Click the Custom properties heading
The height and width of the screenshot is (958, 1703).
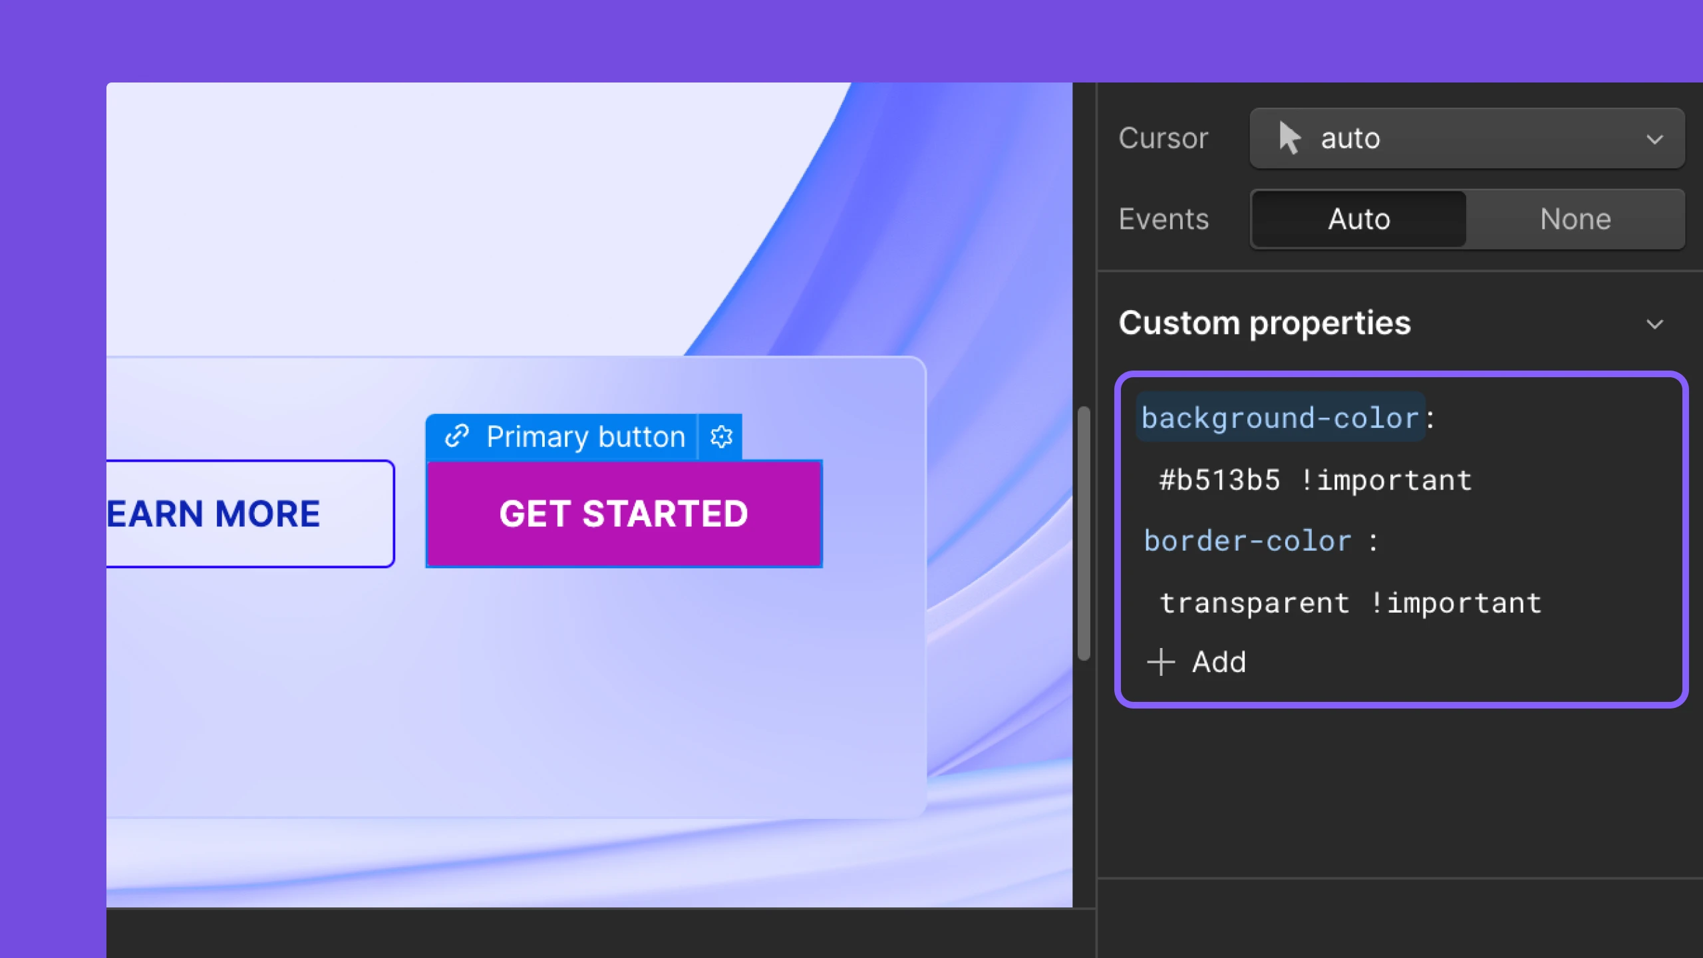coord(1264,323)
